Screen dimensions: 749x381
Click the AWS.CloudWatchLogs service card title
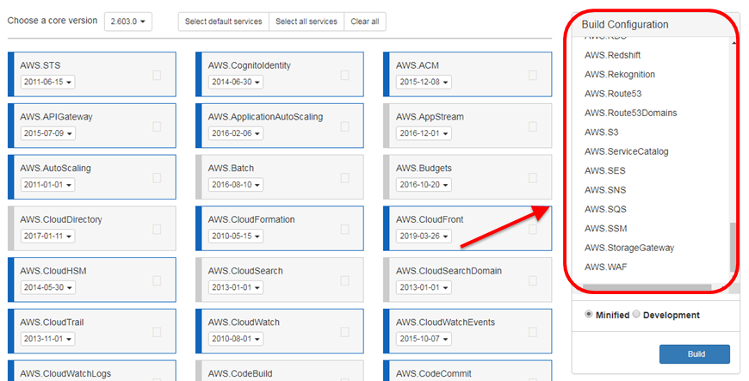coord(65,374)
